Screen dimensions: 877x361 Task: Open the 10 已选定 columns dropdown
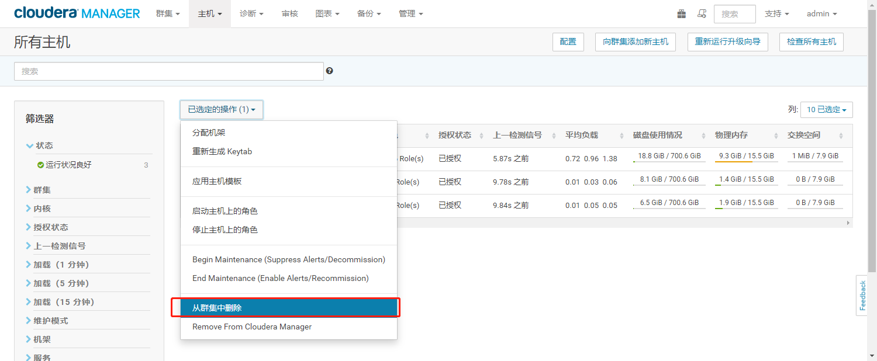click(827, 109)
